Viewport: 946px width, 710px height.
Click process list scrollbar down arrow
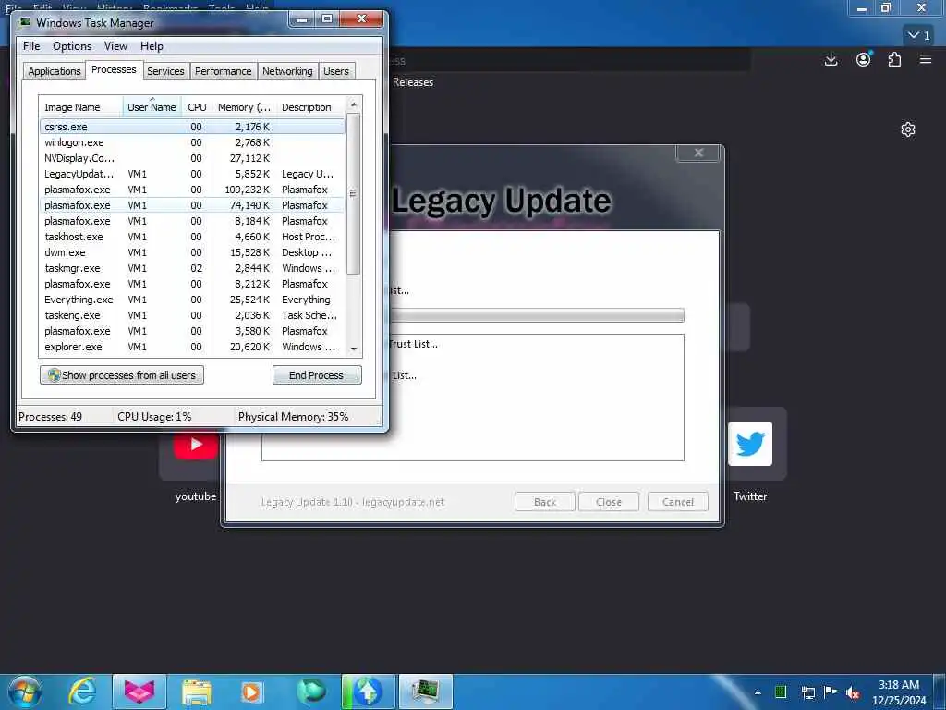click(354, 349)
